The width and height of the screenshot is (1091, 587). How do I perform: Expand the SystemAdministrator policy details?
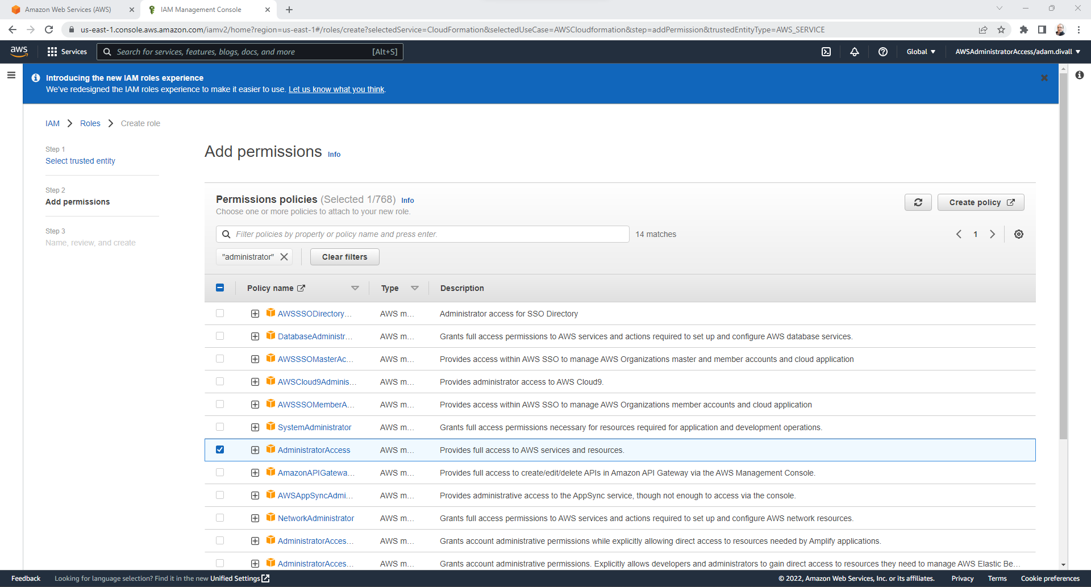[255, 427]
